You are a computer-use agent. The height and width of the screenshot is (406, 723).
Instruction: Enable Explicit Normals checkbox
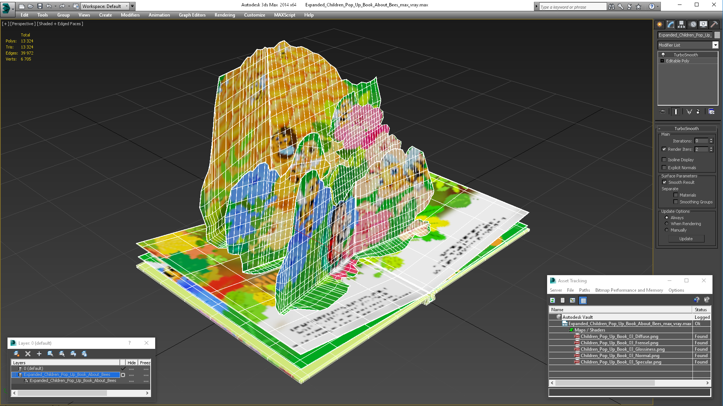click(x=664, y=168)
